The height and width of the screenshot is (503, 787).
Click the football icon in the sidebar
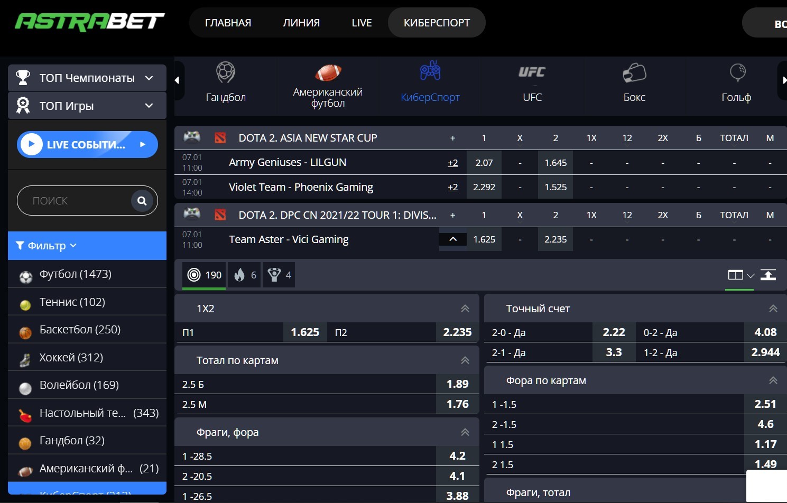[x=25, y=276]
